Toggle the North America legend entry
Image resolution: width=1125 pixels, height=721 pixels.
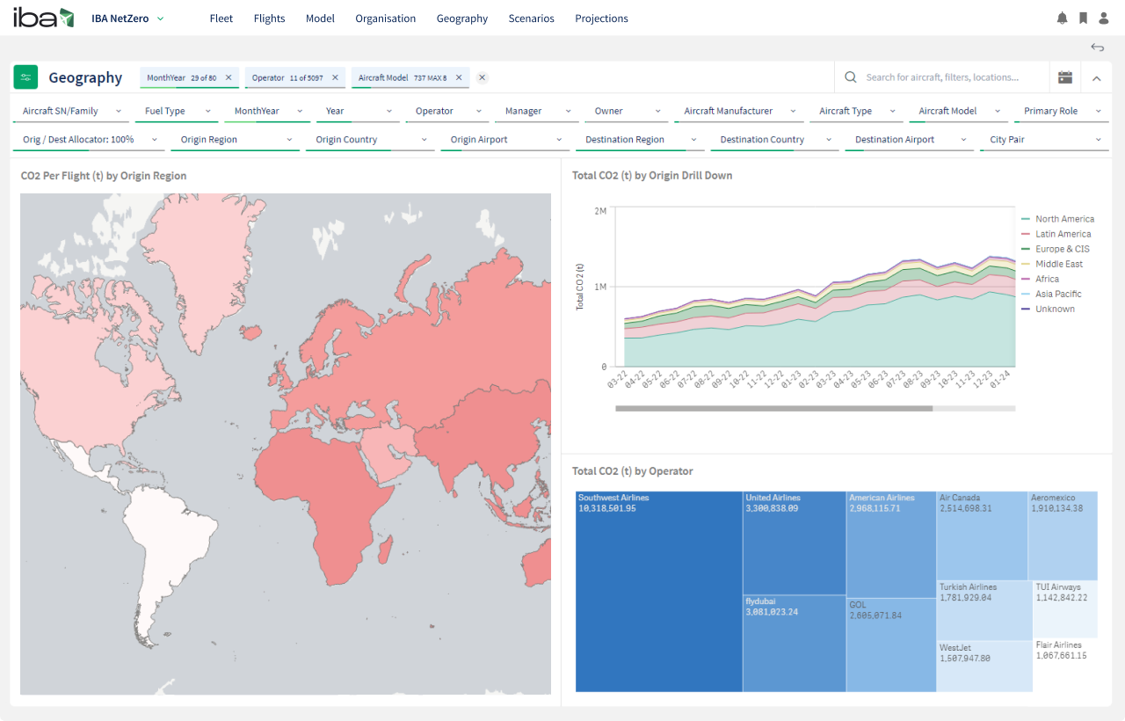[1063, 219]
